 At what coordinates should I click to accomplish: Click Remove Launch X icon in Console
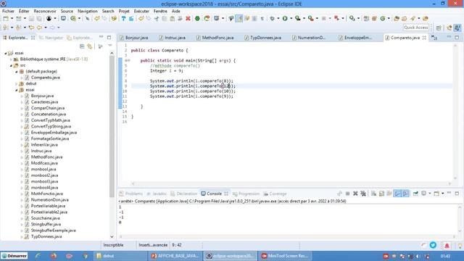point(355,194)
